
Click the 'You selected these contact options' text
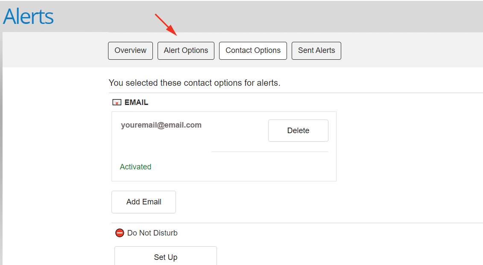[194, 83]
